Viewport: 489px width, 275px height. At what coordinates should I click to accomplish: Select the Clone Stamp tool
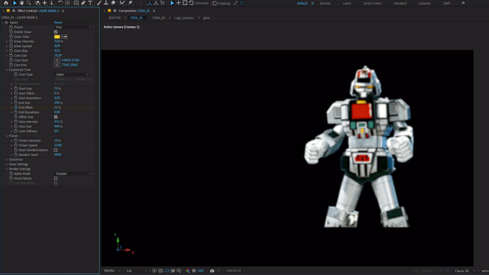pos(106,3)
